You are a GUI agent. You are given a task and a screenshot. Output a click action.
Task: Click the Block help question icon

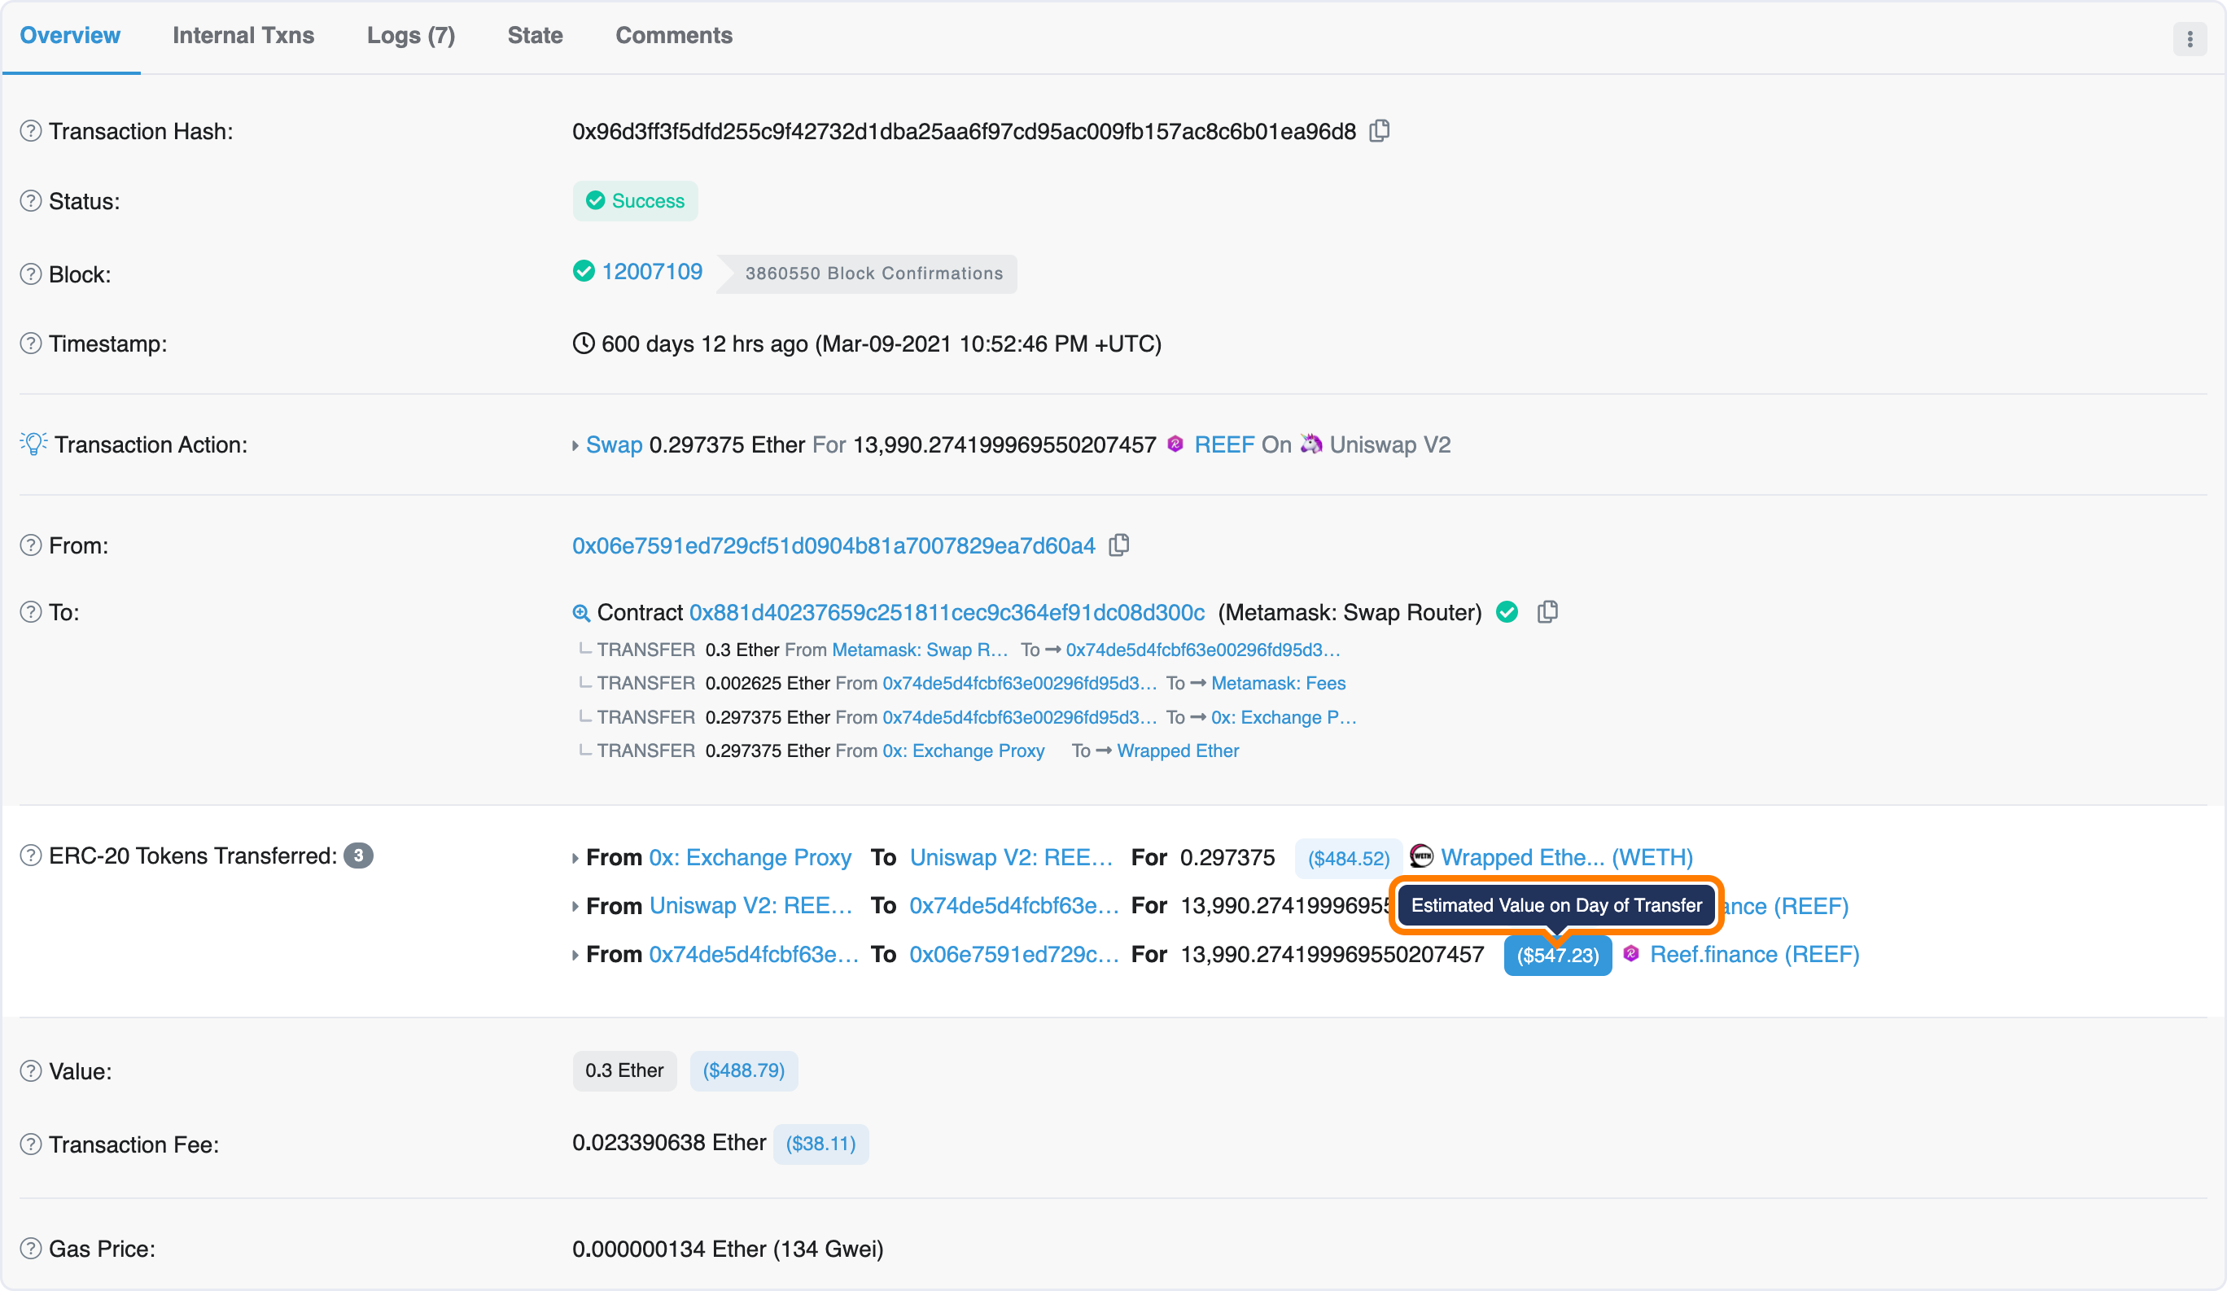pyautogui.click(x=31, y=274)
